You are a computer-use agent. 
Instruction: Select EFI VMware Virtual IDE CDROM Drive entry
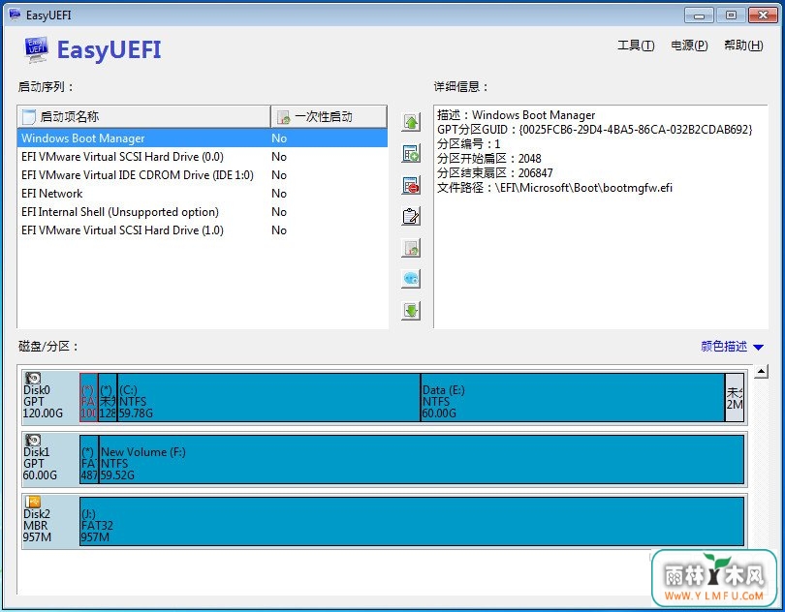click(x=203, y=175)
